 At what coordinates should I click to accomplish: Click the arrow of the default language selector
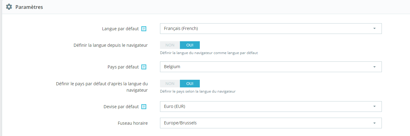(375, 28)
